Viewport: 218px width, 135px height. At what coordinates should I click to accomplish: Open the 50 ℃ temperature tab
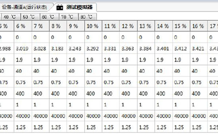(30, 17)
